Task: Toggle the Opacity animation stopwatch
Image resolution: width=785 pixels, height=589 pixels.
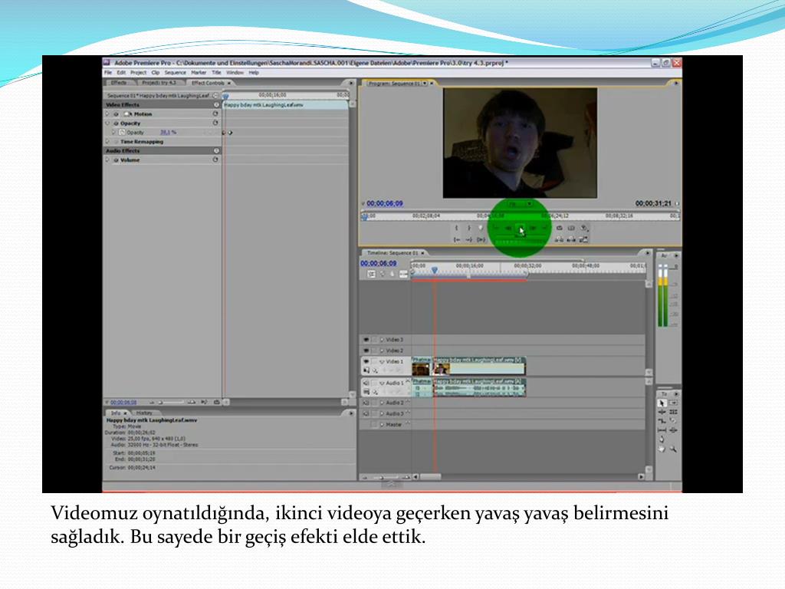Action: (x=122, y=132)
